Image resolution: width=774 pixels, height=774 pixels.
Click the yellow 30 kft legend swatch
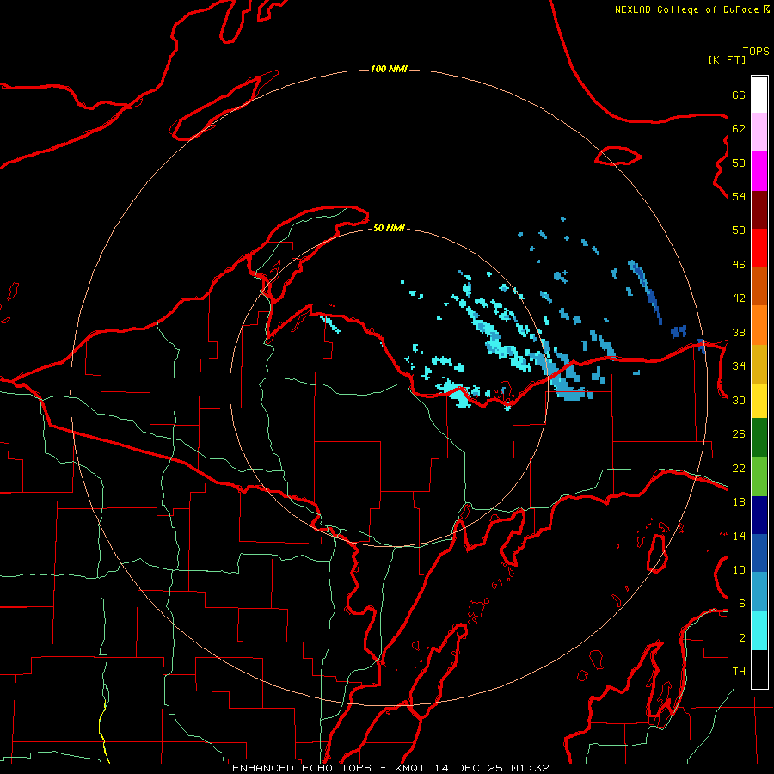[x=759, y=401]
